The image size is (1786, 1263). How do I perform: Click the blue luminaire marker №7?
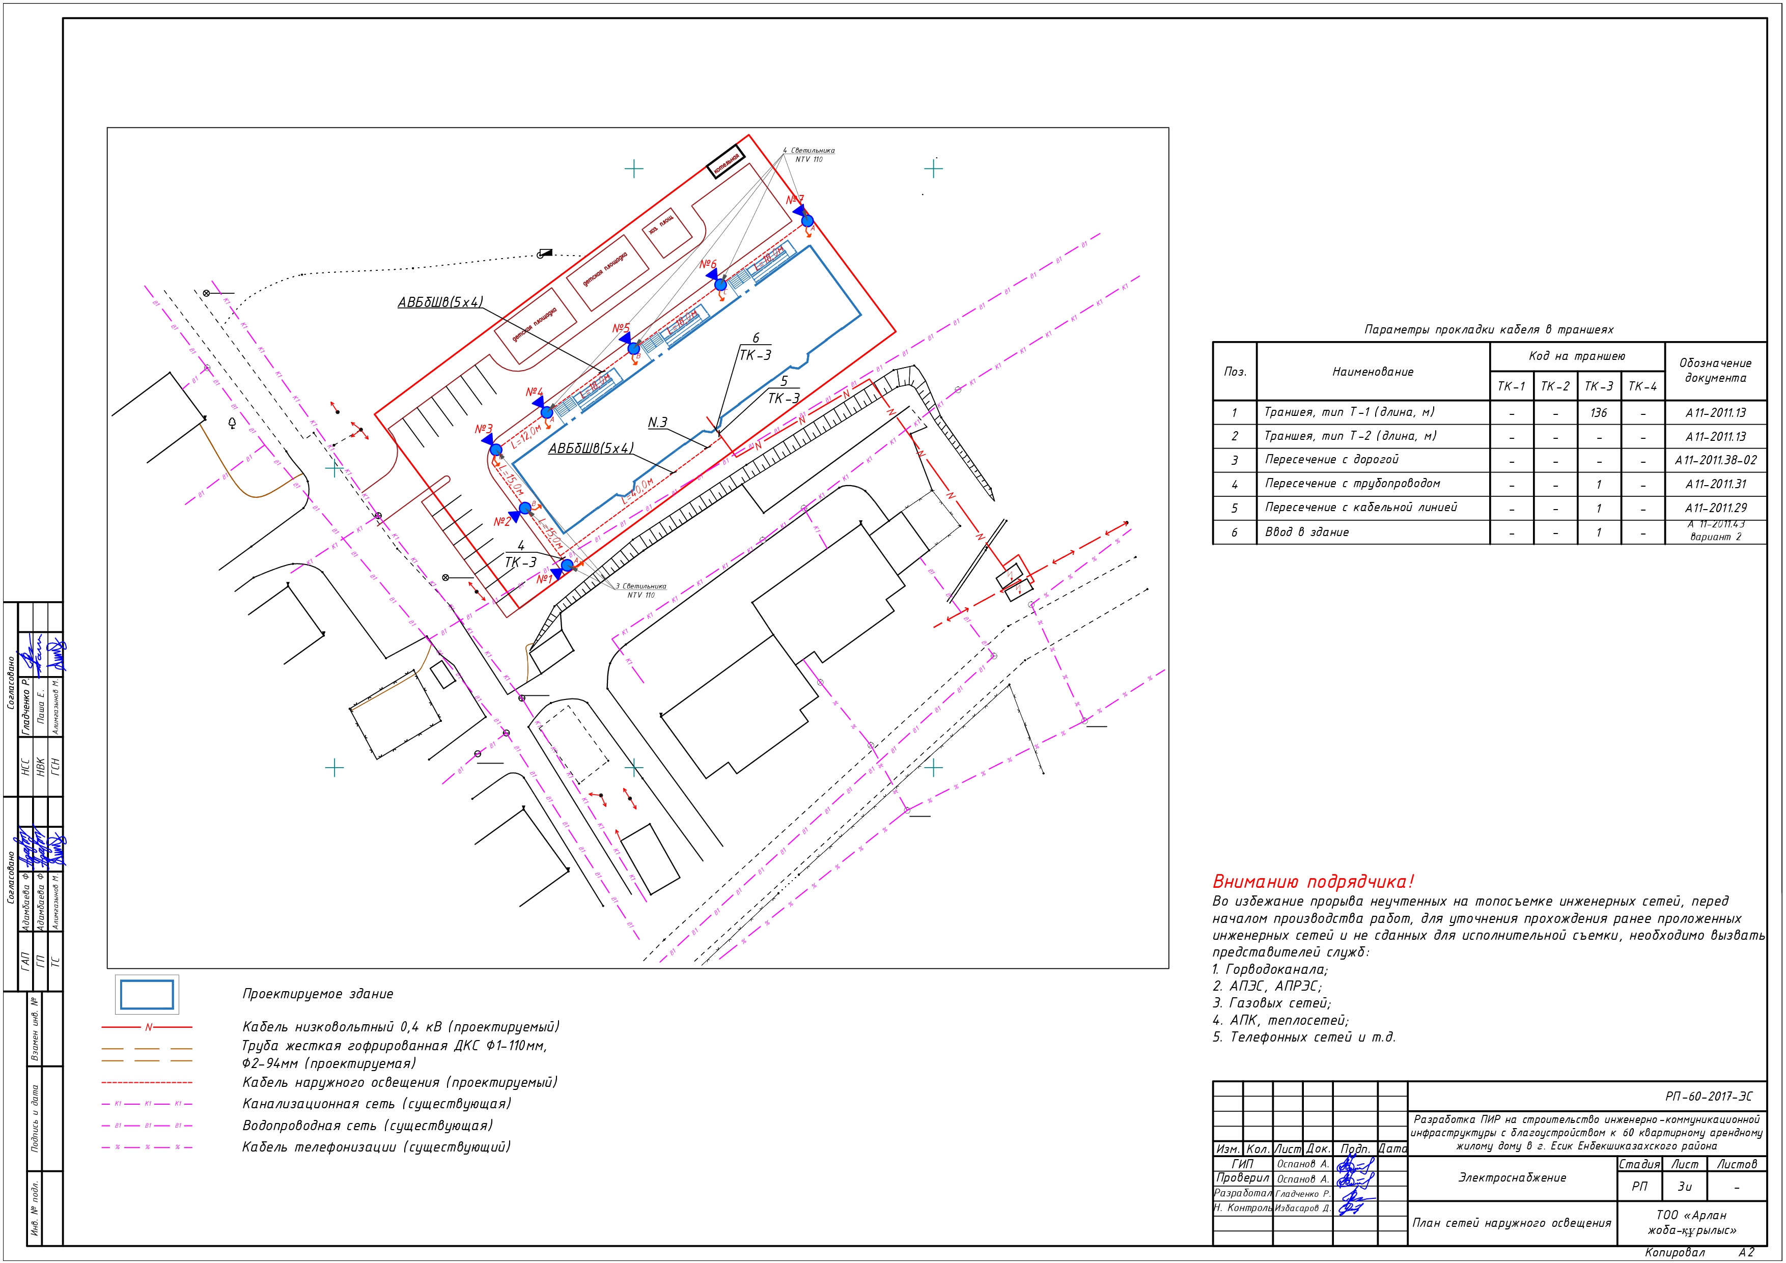pyautogui.click(x=807, y=220)
